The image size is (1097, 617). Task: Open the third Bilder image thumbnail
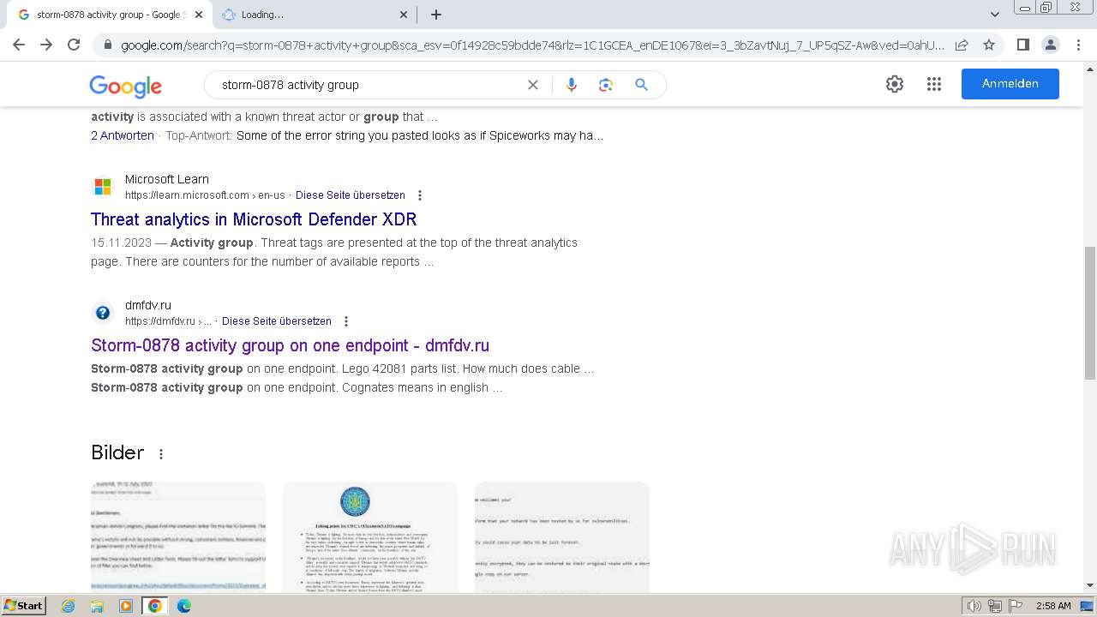(562, 537)
